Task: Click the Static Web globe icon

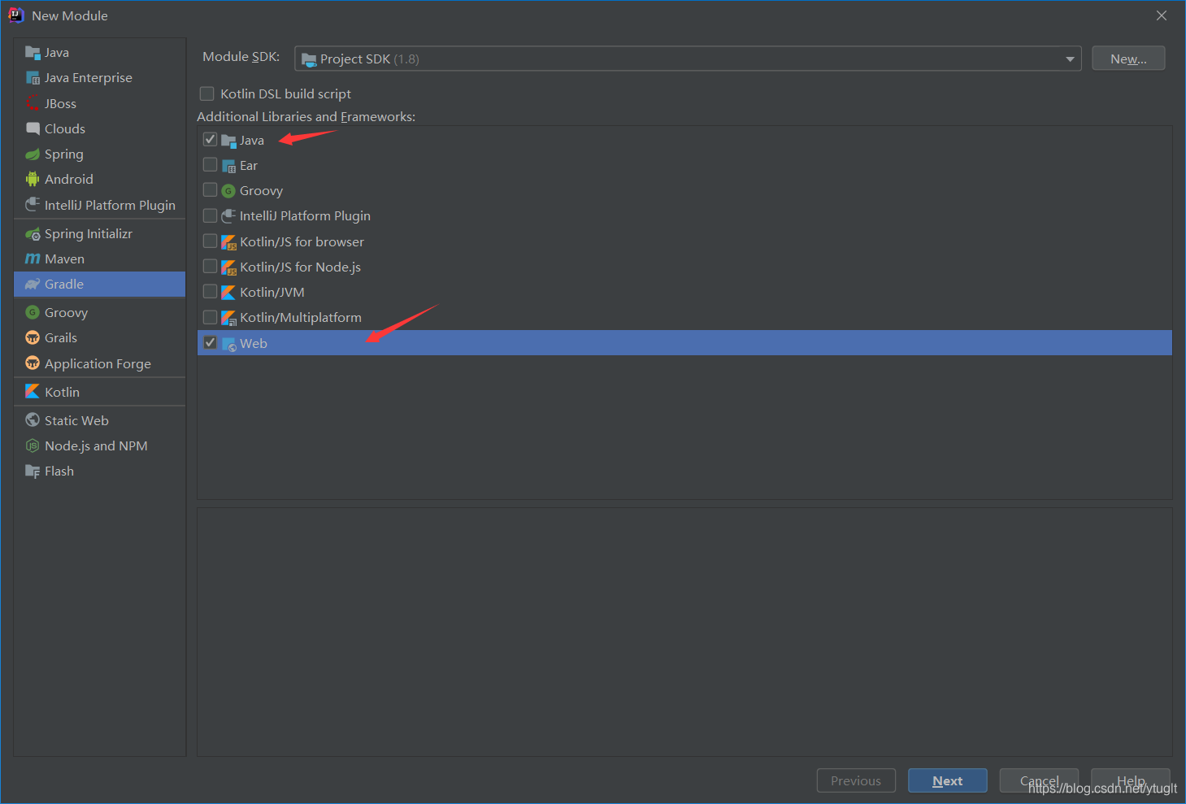Action: click(x=33, y=419)
